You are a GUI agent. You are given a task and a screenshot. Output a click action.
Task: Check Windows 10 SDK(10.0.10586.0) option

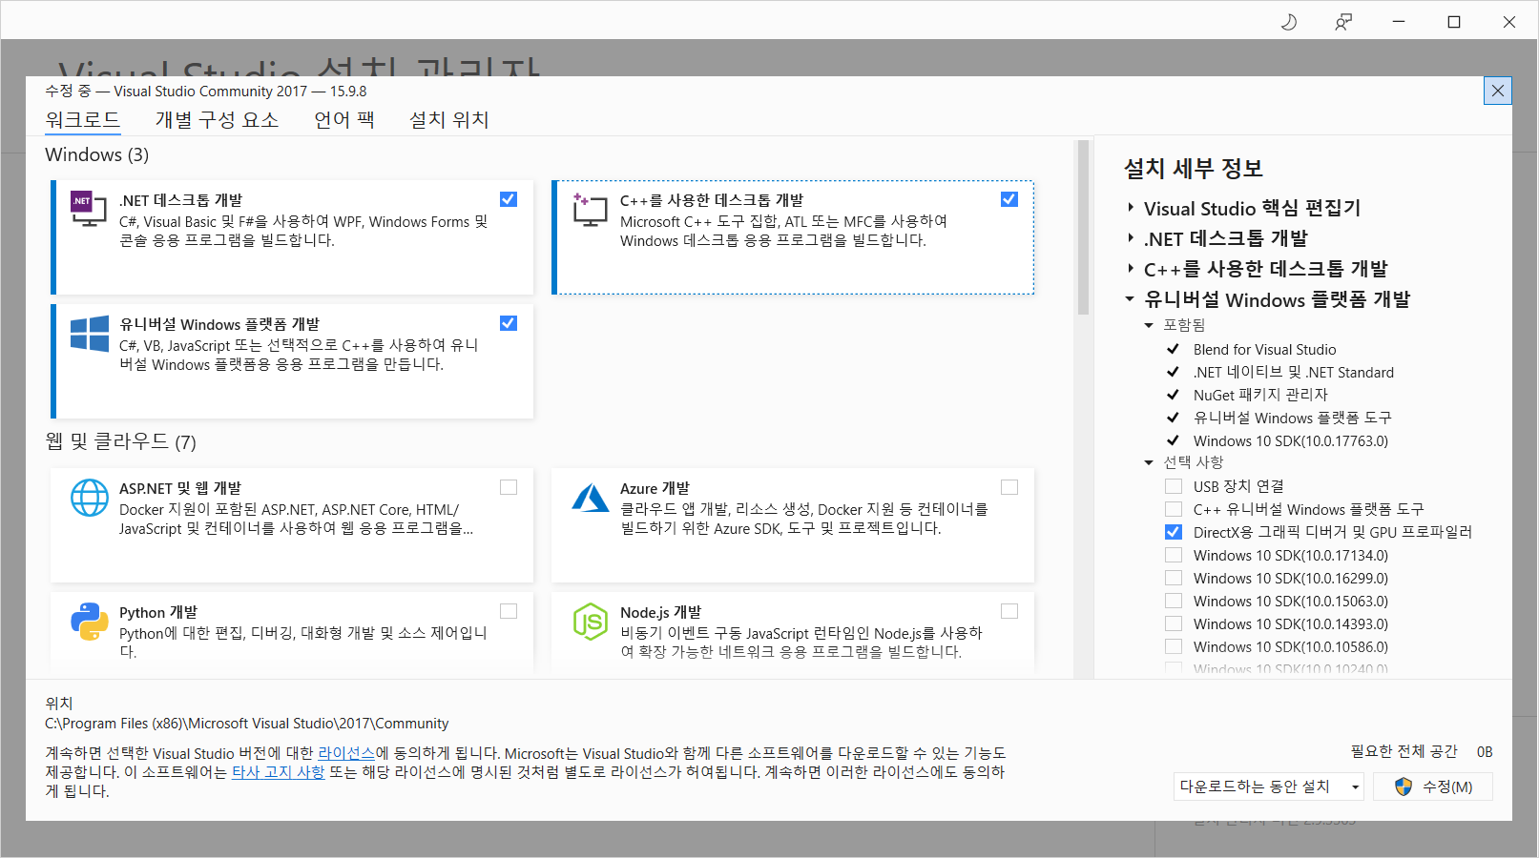point(1174,646)
